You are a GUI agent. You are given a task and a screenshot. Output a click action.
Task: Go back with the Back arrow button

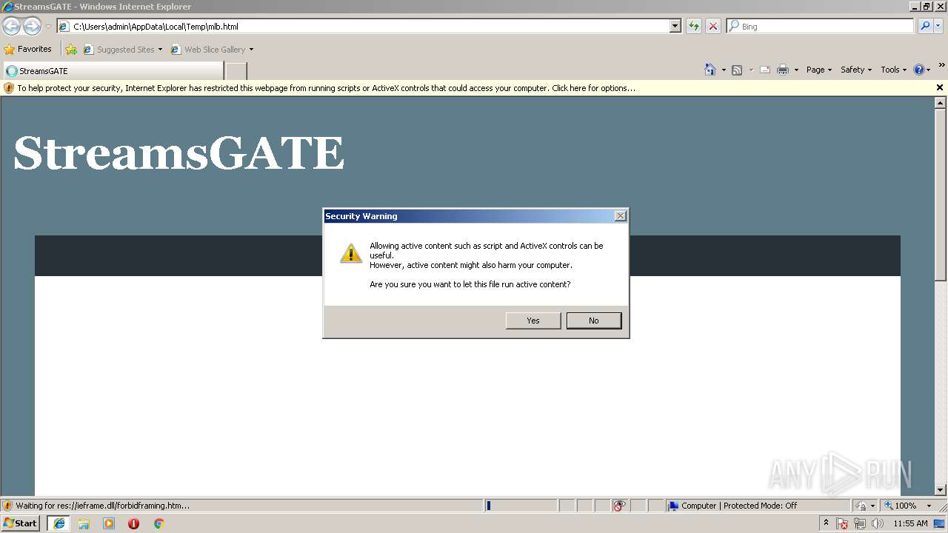click(11, 27)
